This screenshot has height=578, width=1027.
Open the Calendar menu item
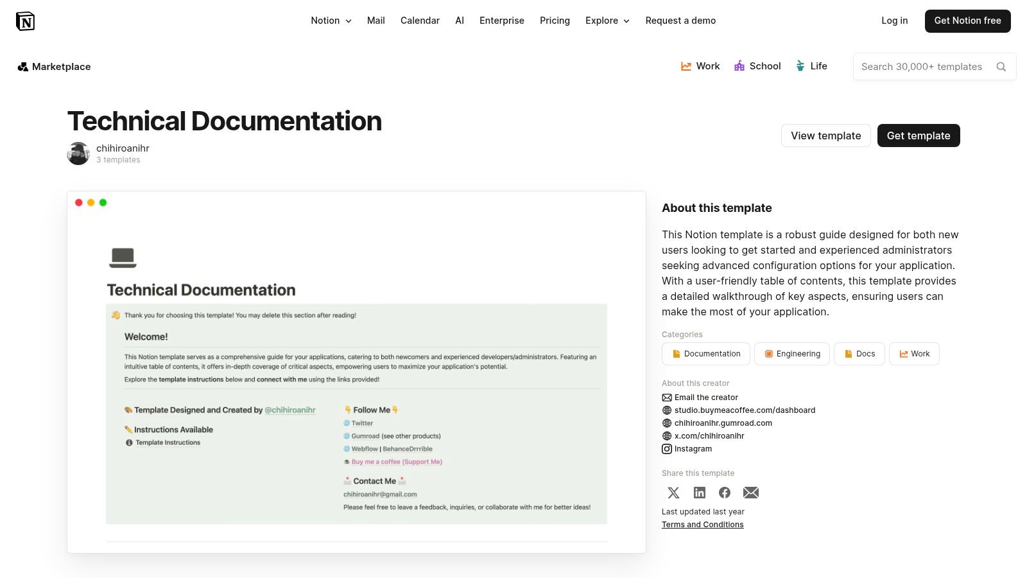tap(420, 21)
